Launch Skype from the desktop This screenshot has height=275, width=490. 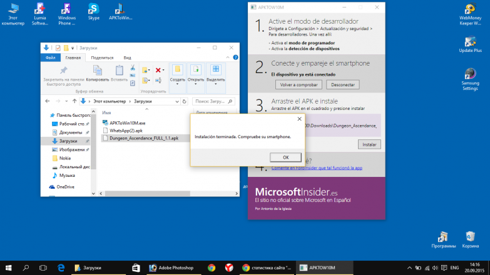pyautogui.click(x=93, y=12)
